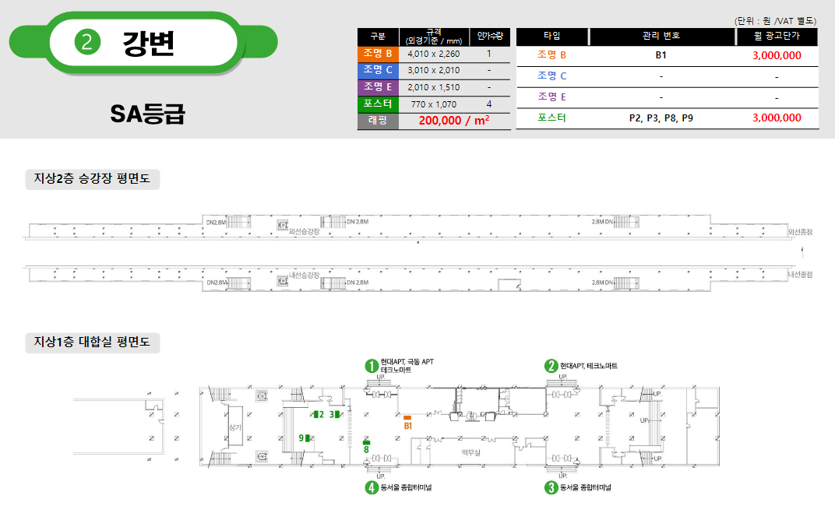Click the 외선승강장 platform label

click(x=304, y=231)
